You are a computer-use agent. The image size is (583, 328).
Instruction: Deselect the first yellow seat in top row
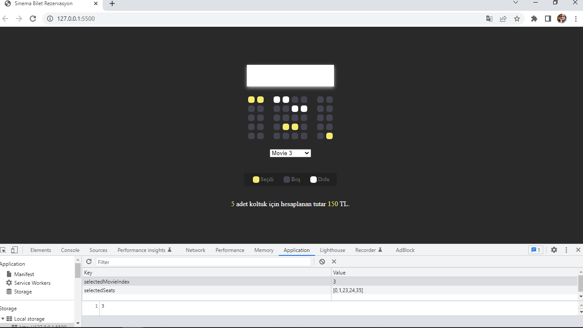pyautogui.click(x=251, y=100)
